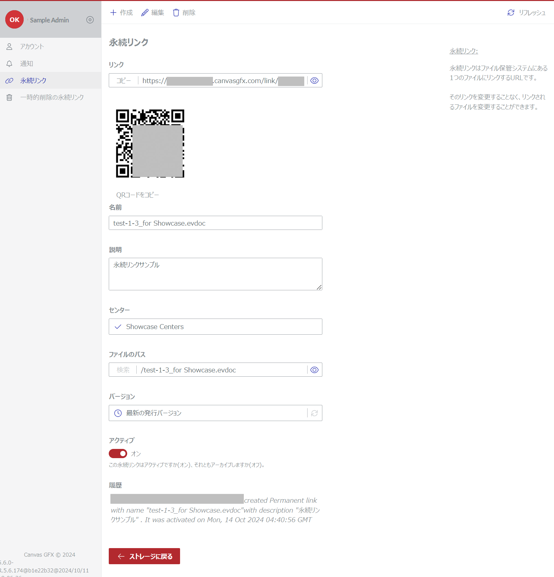Click コピー to copy the link URL

pos(124,80)
